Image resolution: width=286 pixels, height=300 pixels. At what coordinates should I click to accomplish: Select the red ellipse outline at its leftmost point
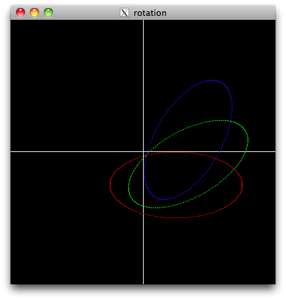pyautogui.click(x=111, y=184)
